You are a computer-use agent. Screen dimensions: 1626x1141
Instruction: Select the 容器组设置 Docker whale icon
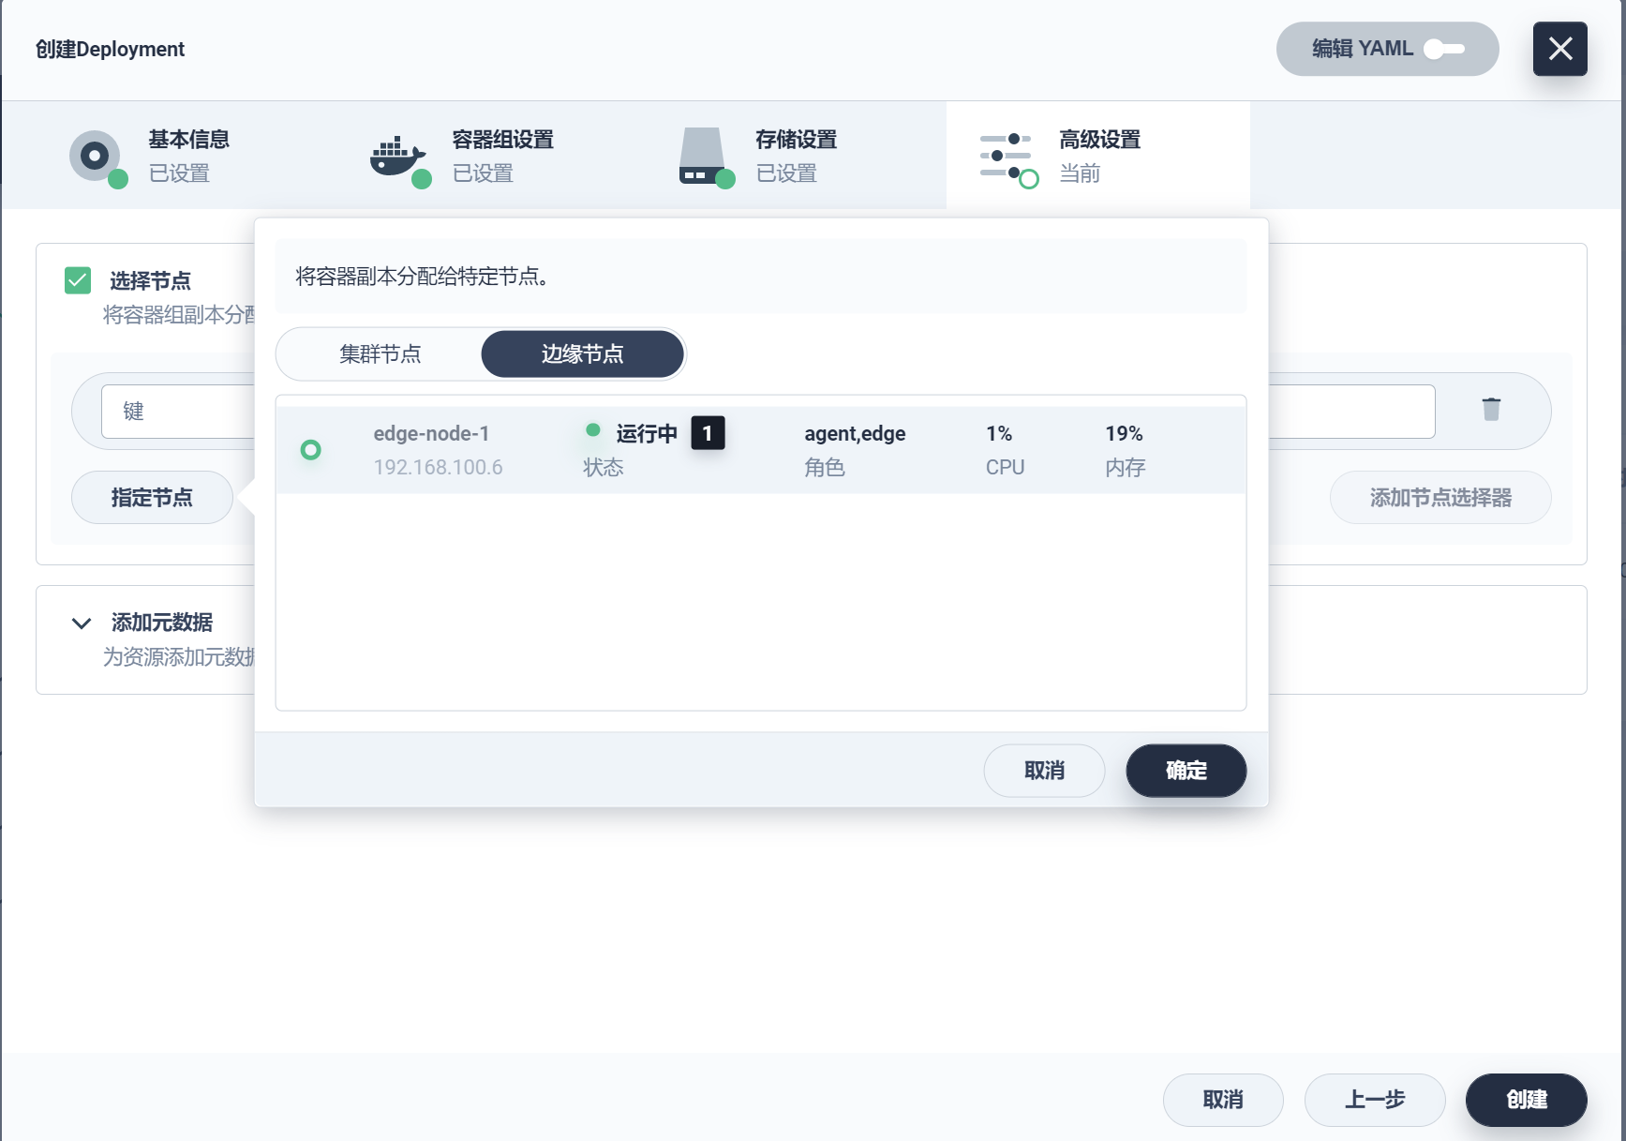397,156
